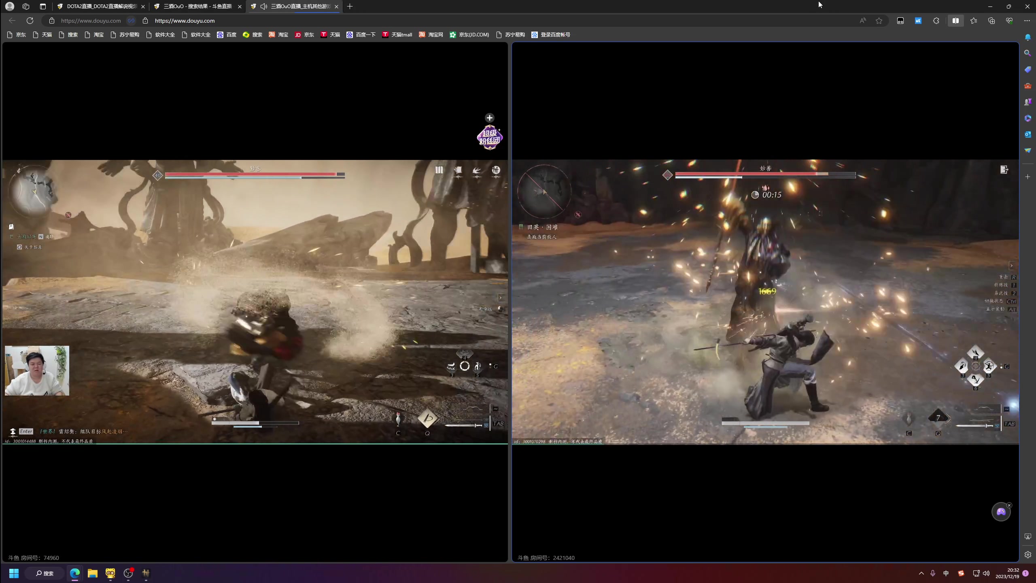The width and height of the screenshot is (1036, 583).
Task: Click the left pane address field
Action: 91,21
